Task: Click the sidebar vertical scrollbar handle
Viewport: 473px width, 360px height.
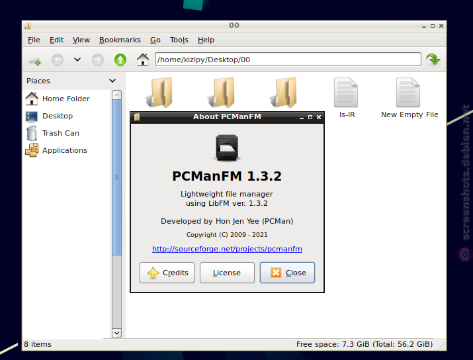Action: coord(116,177)
